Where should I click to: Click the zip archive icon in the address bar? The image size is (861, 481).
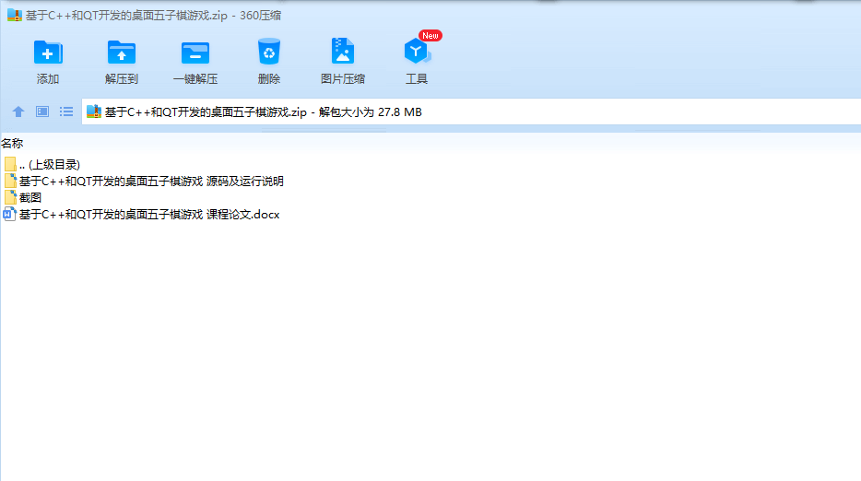click(x=94, y=112)
